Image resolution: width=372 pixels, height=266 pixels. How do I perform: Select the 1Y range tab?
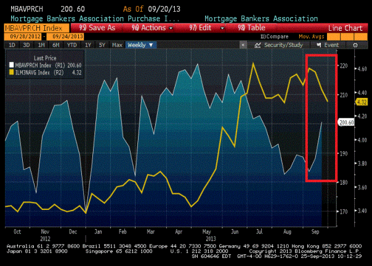tap(88, 45)
